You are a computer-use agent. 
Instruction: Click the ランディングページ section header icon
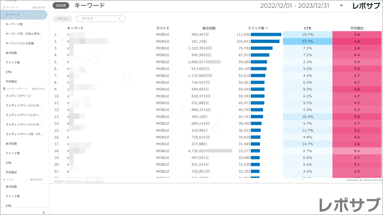click(x=4, y=89)
